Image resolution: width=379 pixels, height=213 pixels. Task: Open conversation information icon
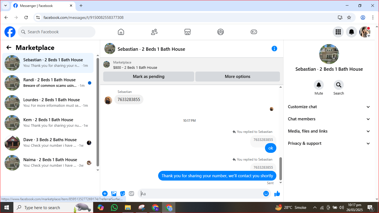(274, 49)
